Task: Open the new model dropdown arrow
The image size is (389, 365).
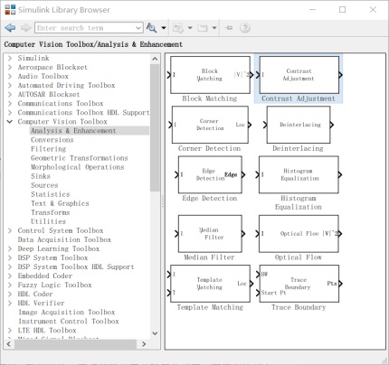Action: point(190,28)
